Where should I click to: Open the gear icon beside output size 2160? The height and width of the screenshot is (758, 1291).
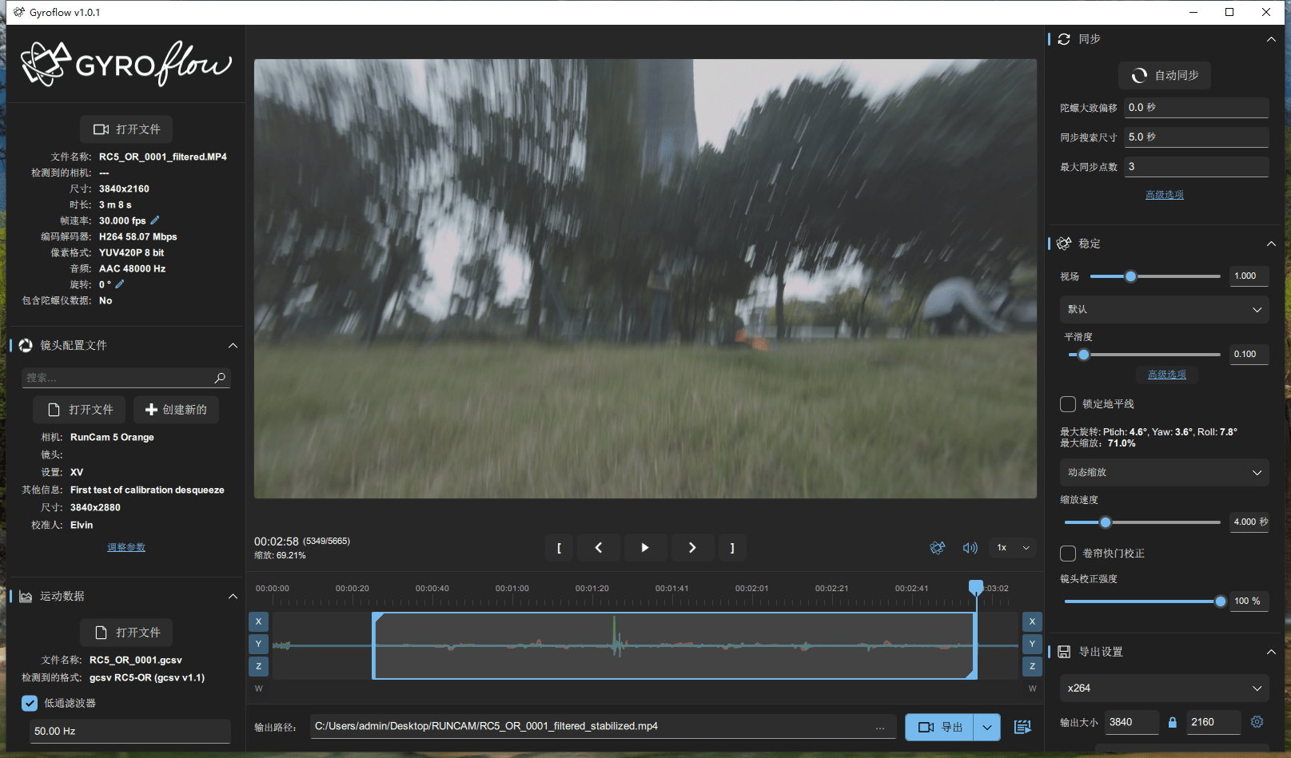tap(1257, 722)
